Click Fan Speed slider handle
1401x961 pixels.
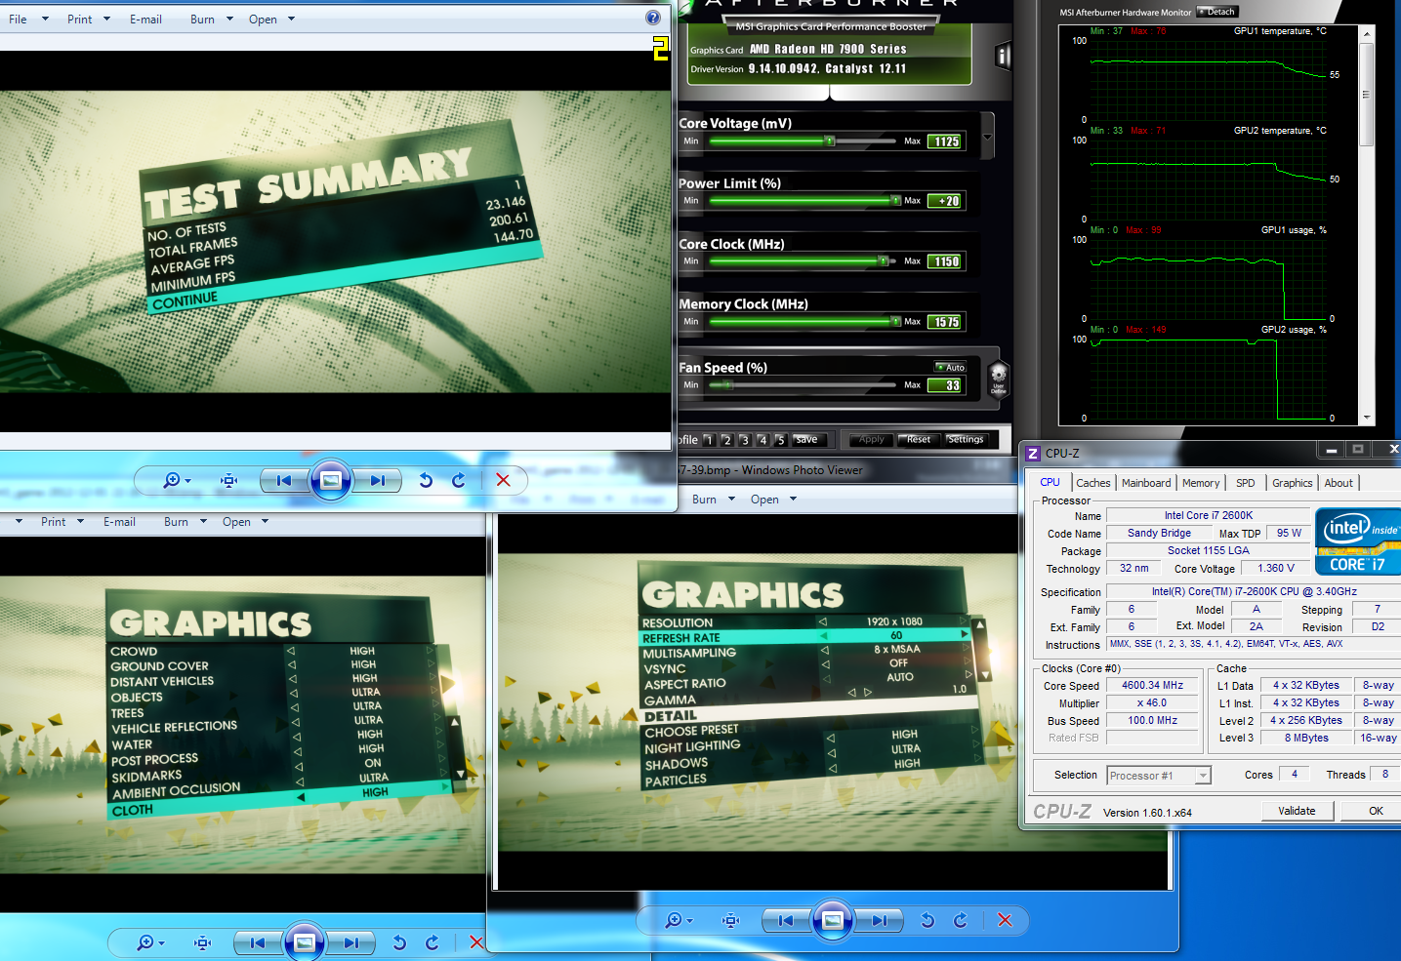727,385
